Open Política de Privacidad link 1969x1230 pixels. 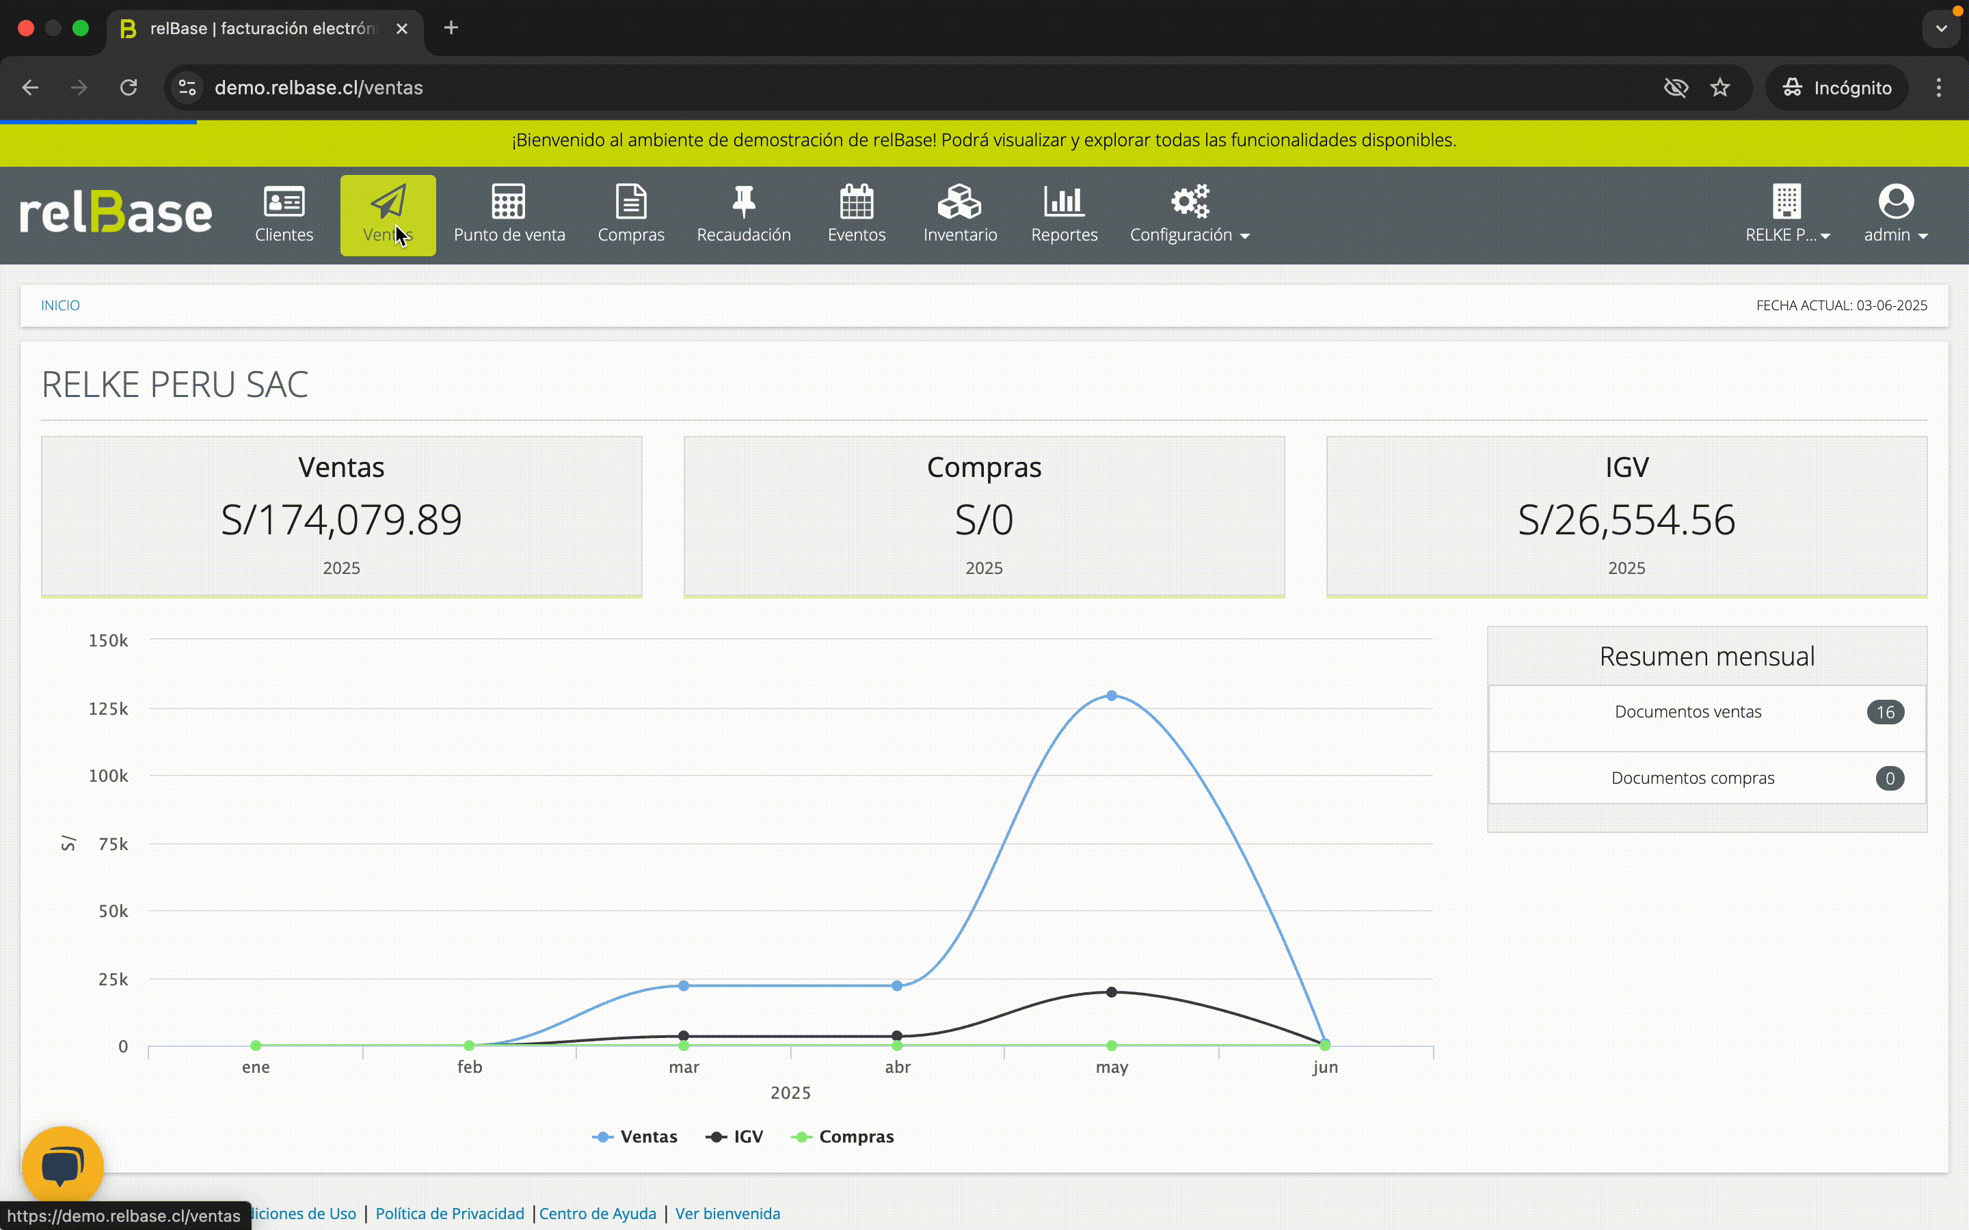point(450,1213)
